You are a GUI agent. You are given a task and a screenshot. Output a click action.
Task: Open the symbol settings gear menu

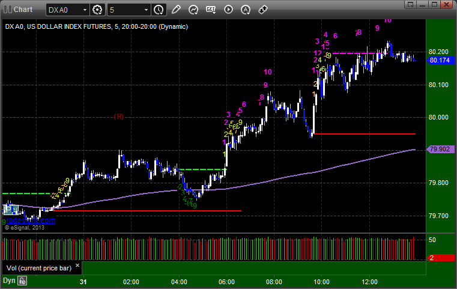(x=97, y=10)
